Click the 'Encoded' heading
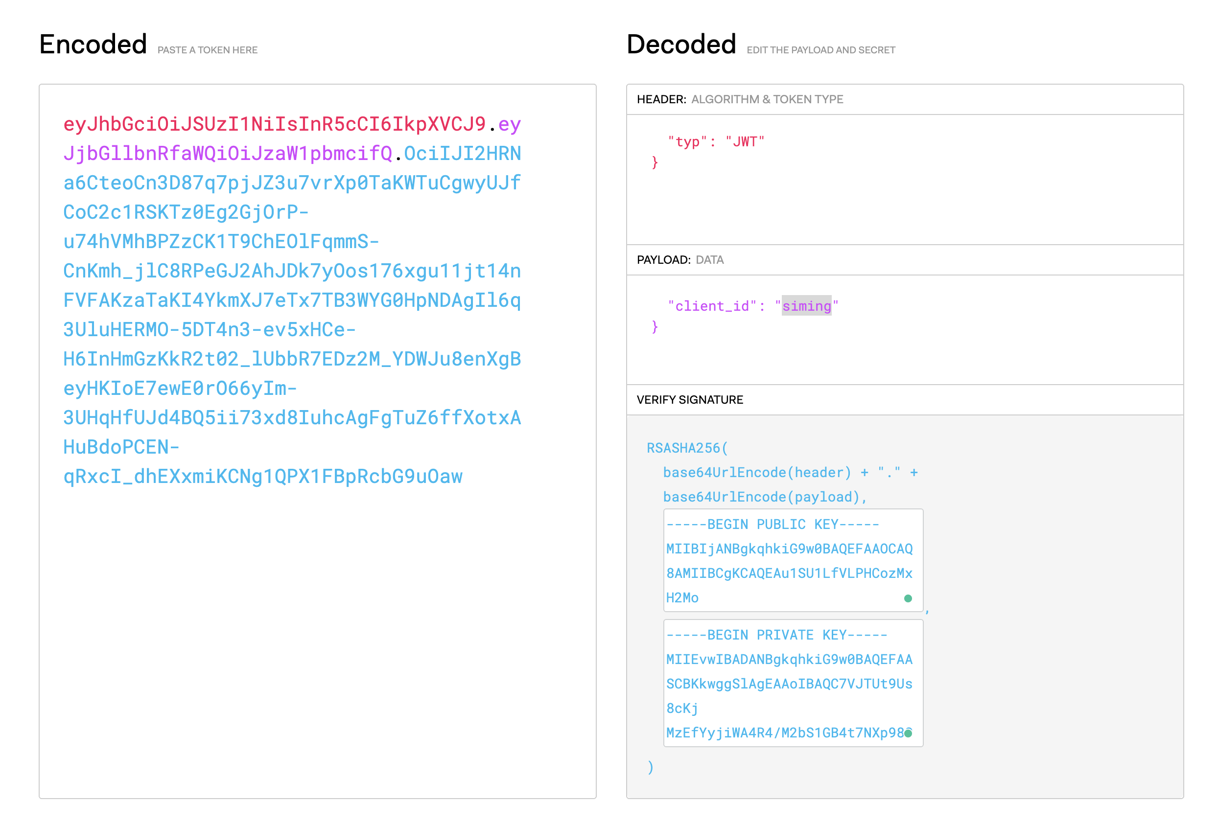This screenshot has width=1218, height=826. coord(93,44)
